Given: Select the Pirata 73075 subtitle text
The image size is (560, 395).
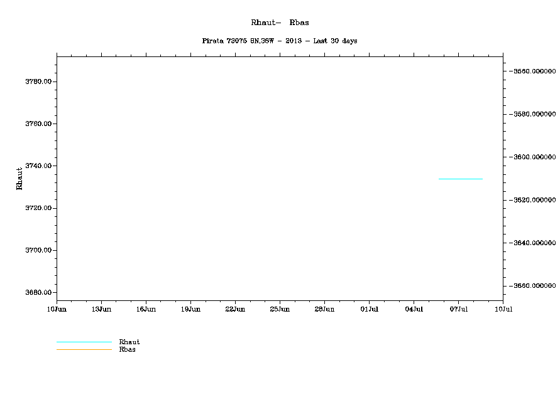Looking at the screenshot, I should tap(280, 41).
